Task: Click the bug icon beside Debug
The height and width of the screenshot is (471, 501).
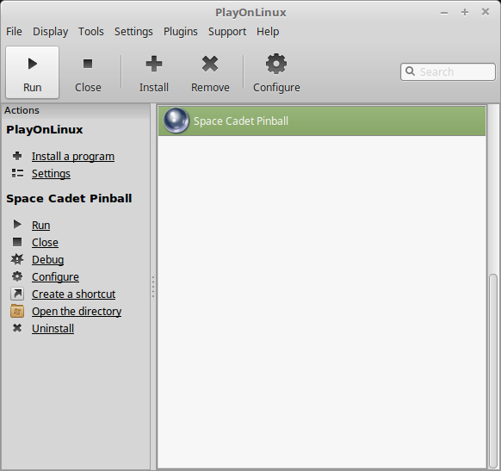Action: (x=17, y=259)
